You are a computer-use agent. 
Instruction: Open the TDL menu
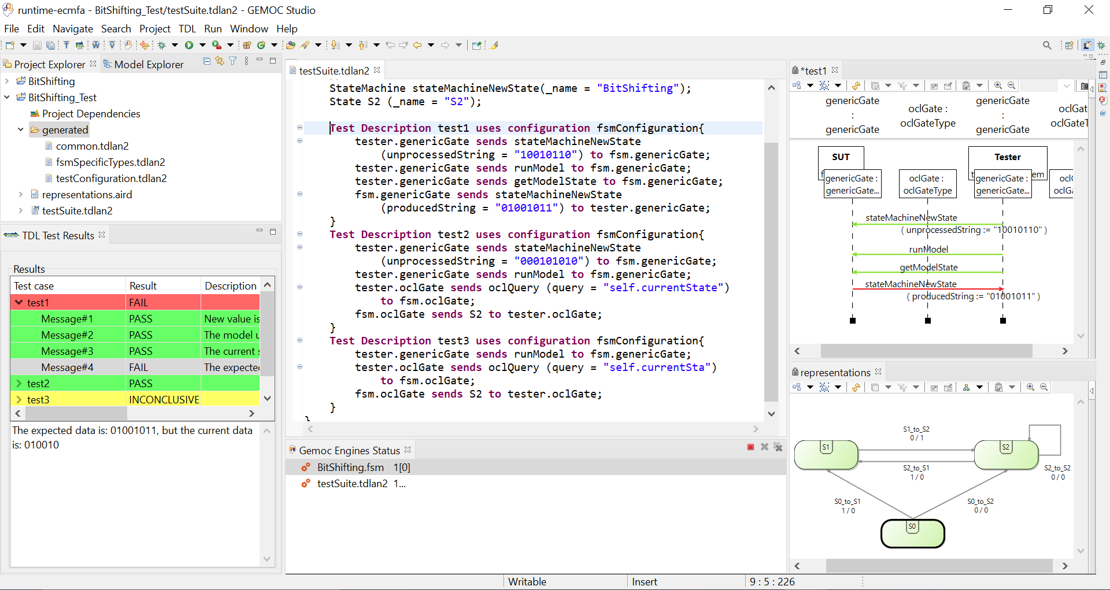click(187, 28)
